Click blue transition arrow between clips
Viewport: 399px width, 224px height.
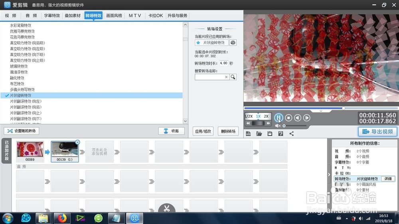coord(47,152)
